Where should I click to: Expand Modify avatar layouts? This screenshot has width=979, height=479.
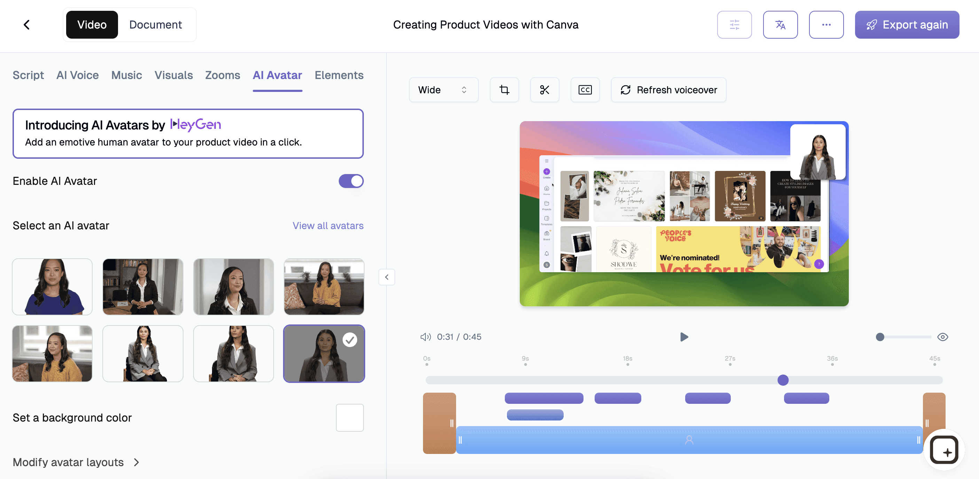[x=76, y=462]
